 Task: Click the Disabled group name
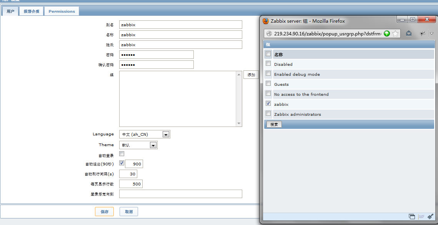coord(283,64)
